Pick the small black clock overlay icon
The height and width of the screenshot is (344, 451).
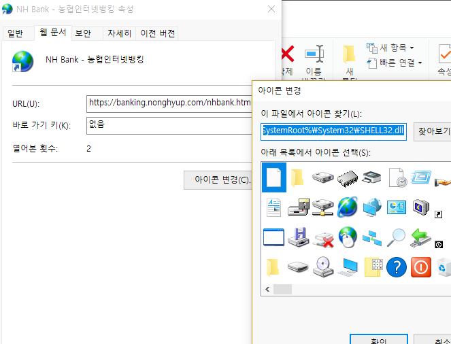439,245
